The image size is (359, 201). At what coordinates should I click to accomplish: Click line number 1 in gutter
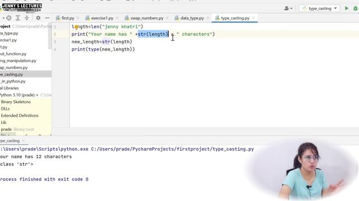coord(55,27)
